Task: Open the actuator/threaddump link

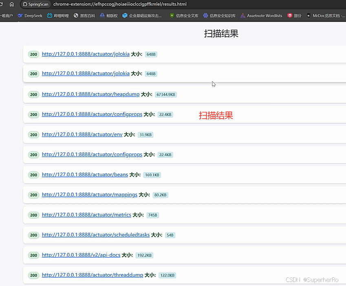Action: coord(93,275)
